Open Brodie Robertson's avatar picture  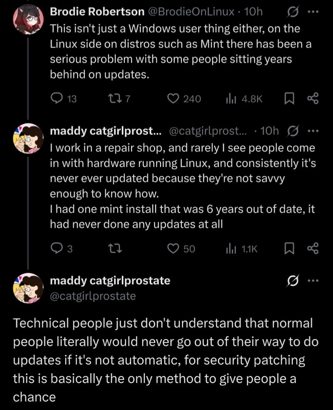(x=28, y=18)
